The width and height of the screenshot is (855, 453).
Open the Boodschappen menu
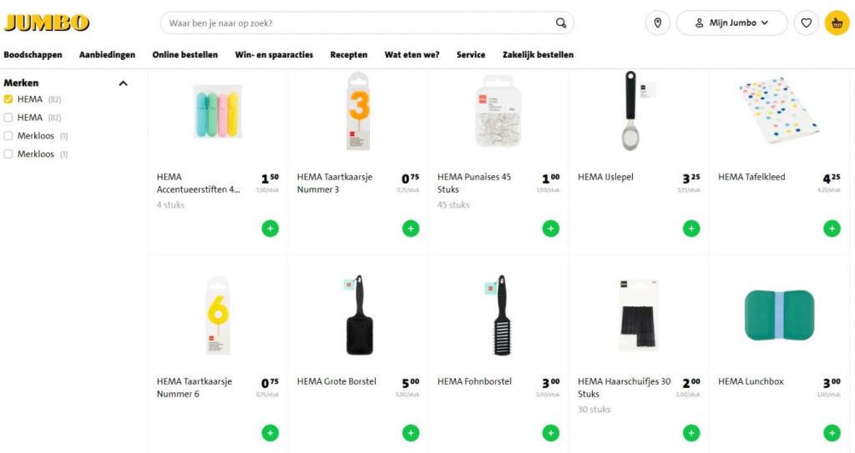(33, 54)
